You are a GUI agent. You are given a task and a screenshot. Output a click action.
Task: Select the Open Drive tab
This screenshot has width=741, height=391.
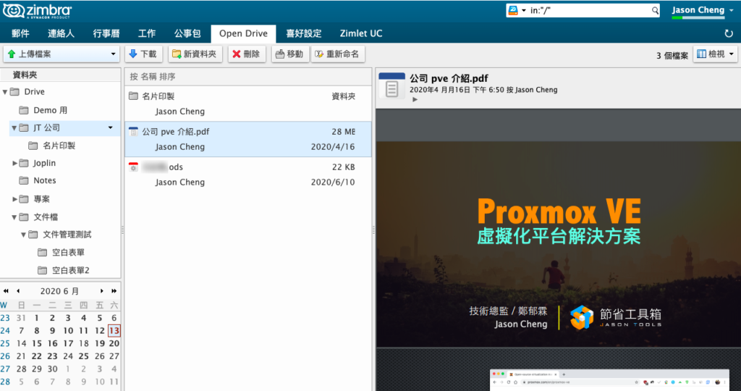click(243, 33)
